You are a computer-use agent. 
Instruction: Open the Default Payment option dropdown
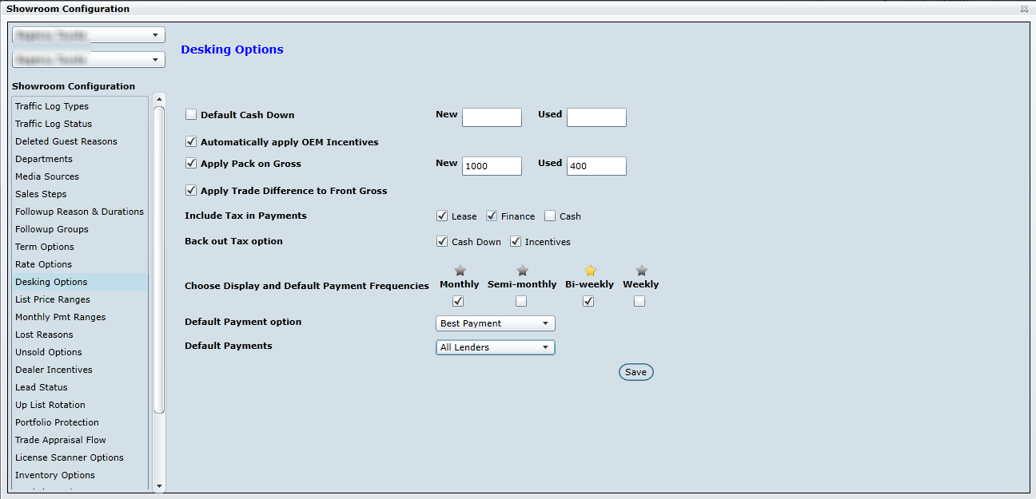495,323
